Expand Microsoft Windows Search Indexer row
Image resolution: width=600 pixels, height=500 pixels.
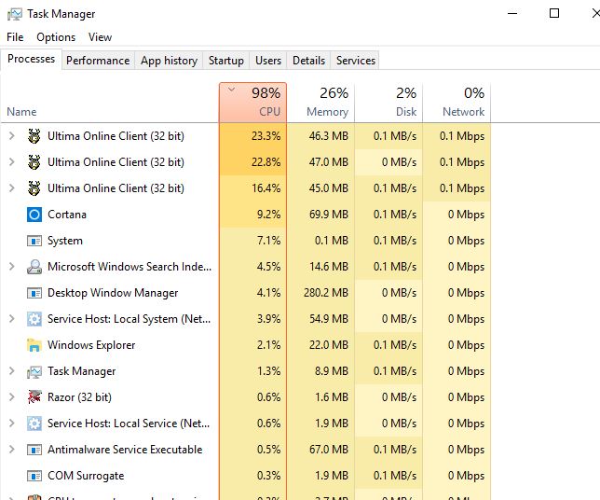pyautogui.click(x=11, y=266)
